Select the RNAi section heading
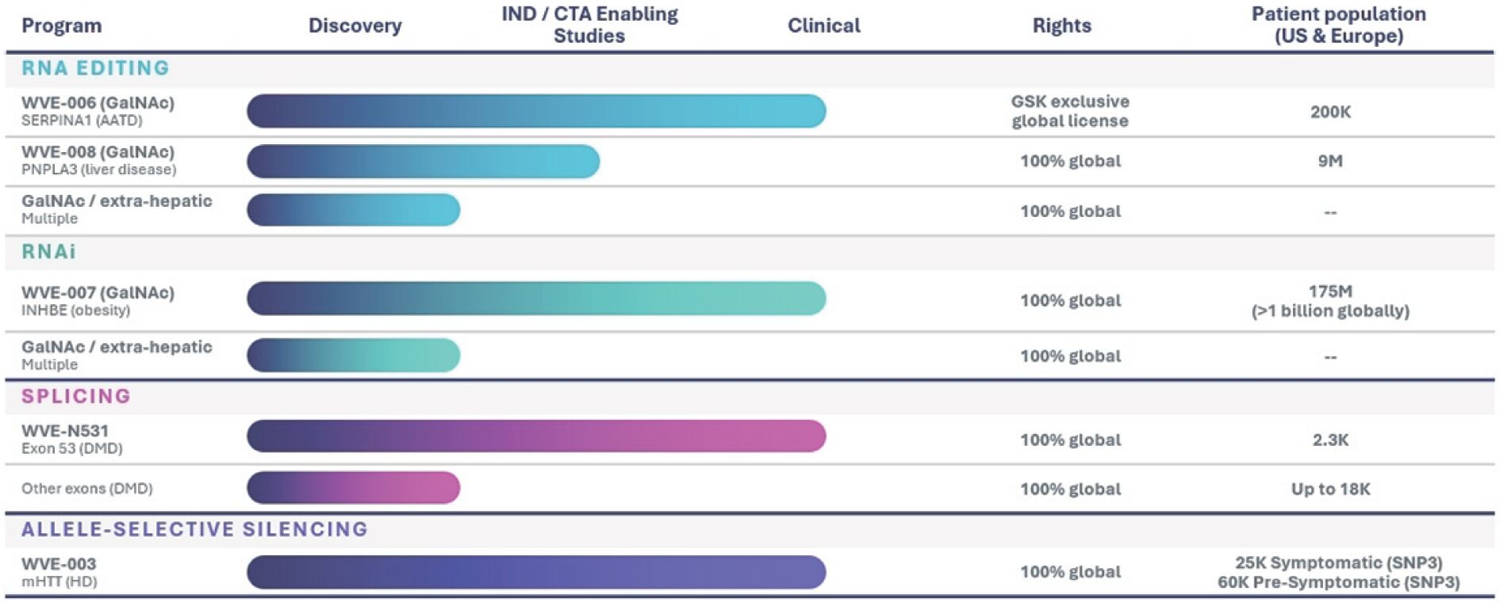This screenshot has width=1500, height=602. [x=48, y=252]
